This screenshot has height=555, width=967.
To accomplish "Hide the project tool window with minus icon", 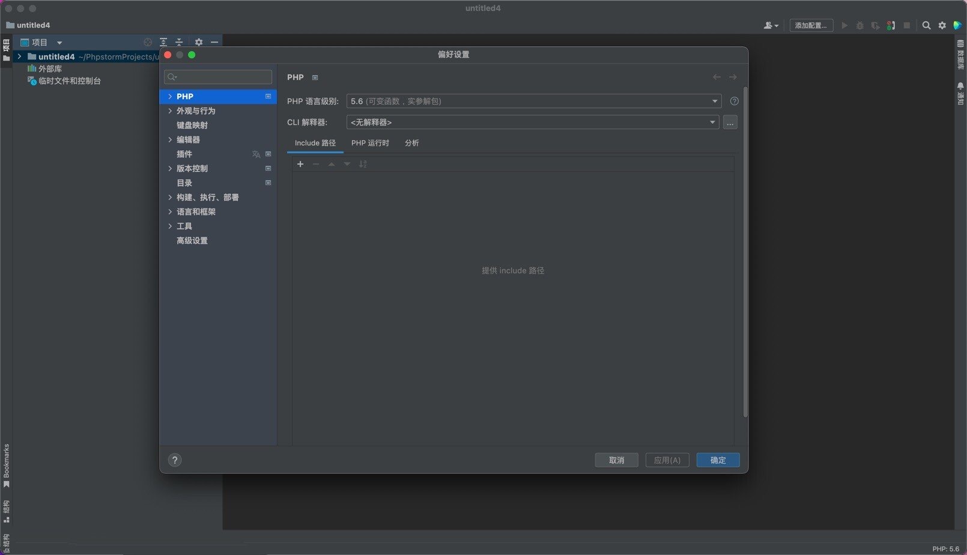I will pos(214,41).
